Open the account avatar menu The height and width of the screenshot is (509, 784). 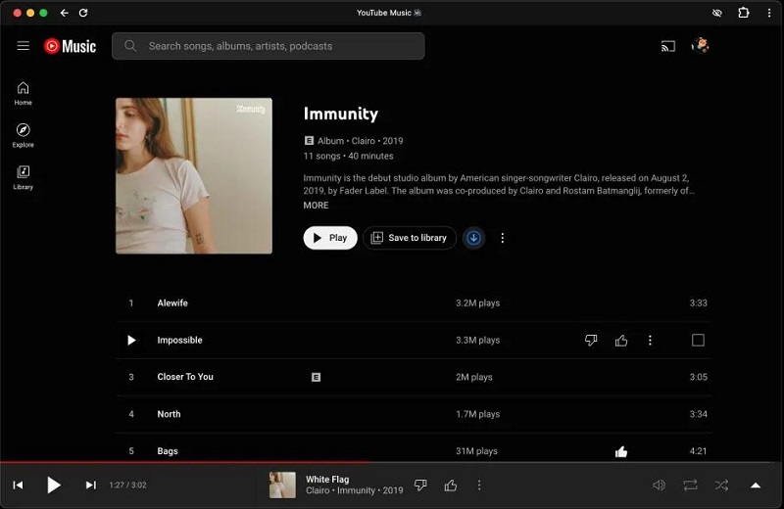[700, 45]
